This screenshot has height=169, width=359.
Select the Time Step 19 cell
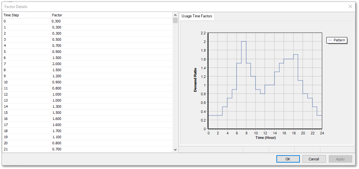tap(27, 137)
